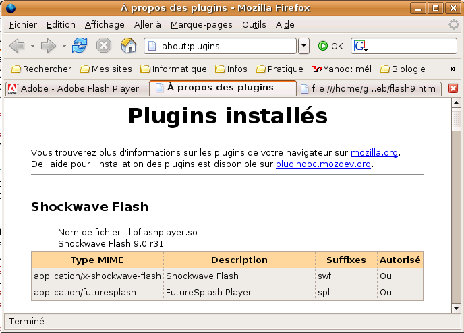Click the swf suffix cell

(346, 276)
